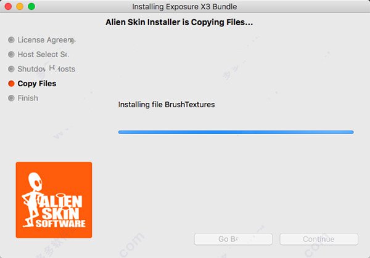
Task: Click the Host Select step bullet
Action: coord(11,54)
